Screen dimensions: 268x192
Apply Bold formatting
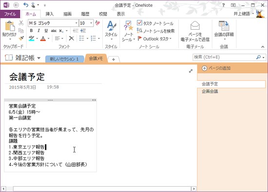(x=31, y=31)
